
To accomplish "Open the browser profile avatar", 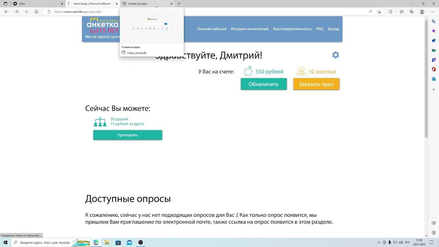I will pyautogui.click(x=422, y=12).
